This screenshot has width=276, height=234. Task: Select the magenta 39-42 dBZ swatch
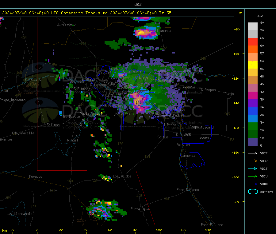(253, 95)
